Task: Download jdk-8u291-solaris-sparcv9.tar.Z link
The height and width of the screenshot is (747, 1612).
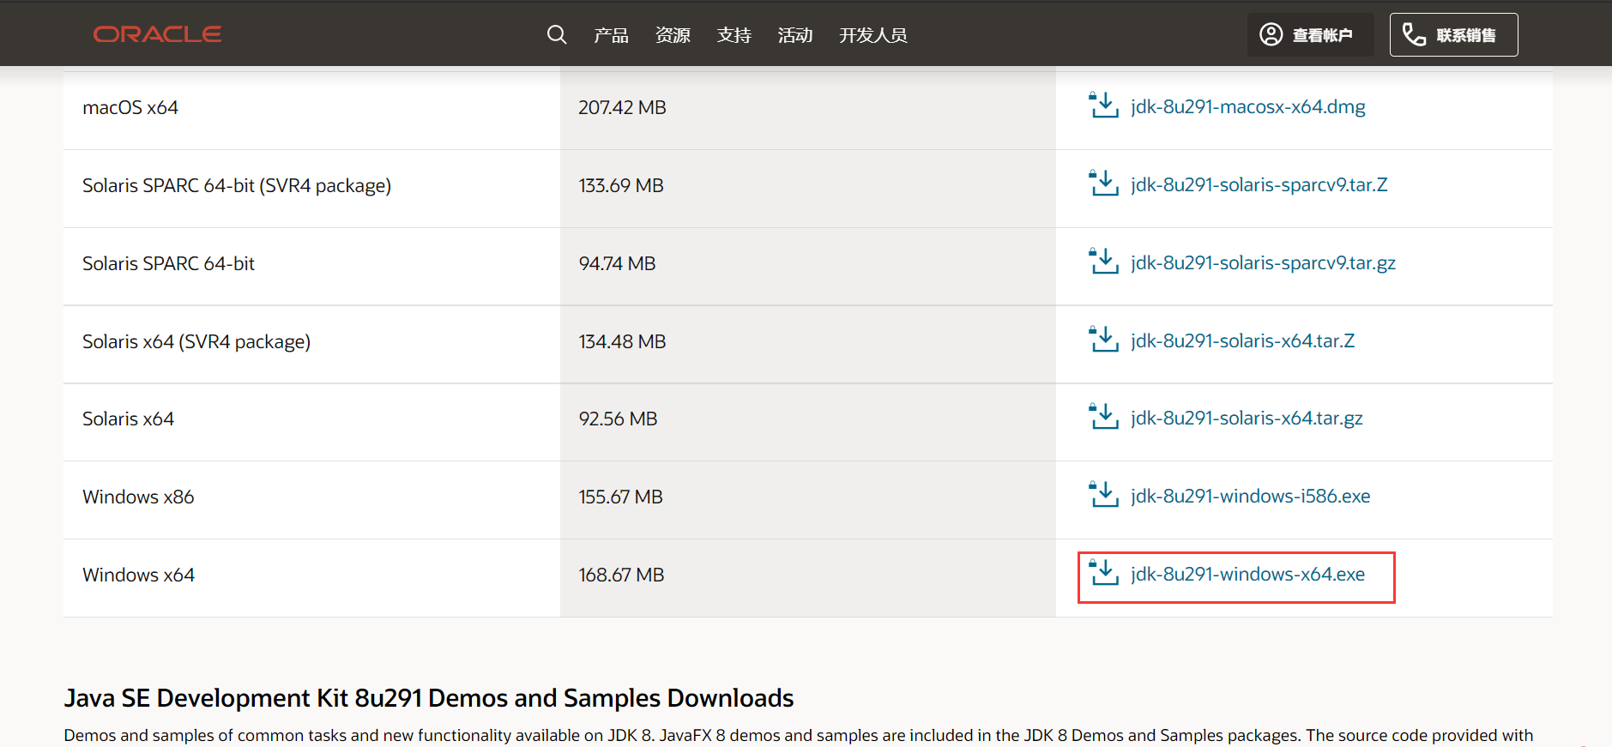Action: coord(1259,184)
